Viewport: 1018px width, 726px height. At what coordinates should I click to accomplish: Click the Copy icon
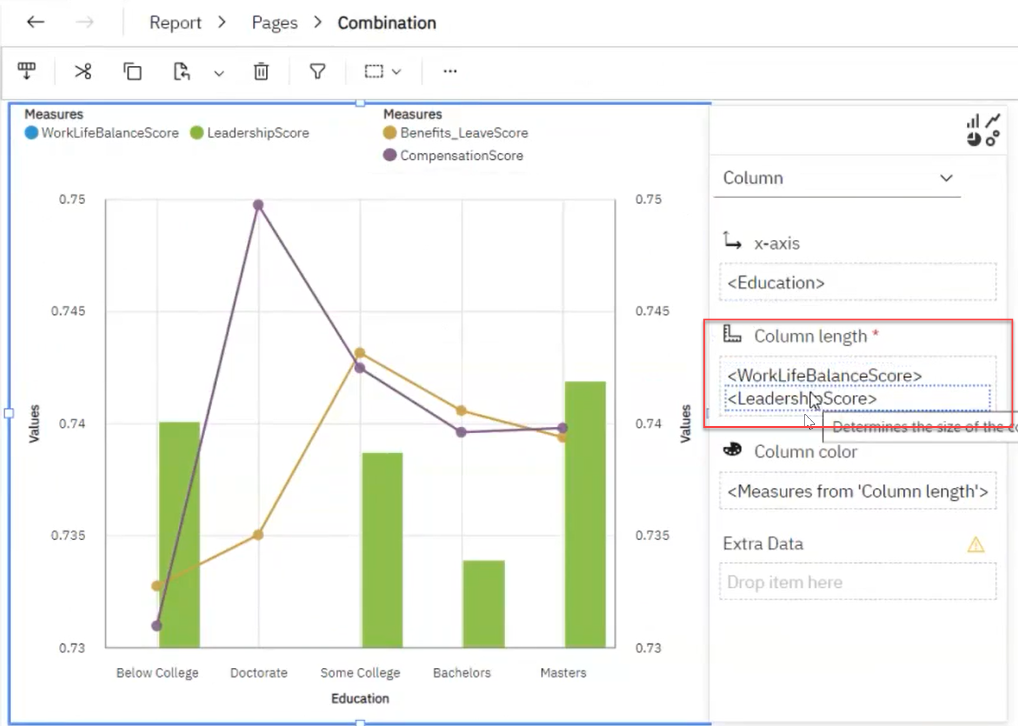[132, 71]
